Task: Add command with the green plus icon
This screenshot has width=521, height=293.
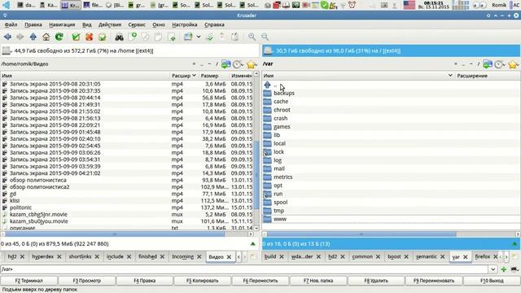Action: click(x=504, y=269)
